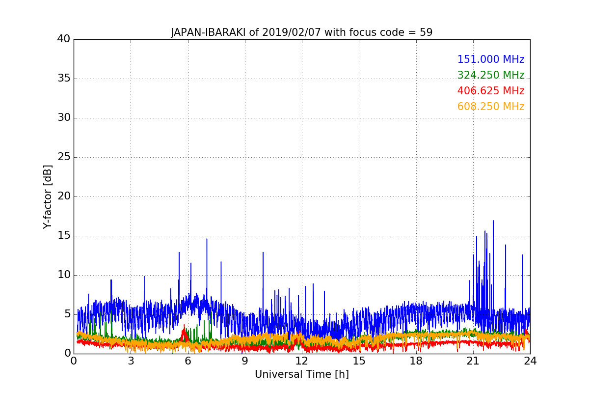Click x-axis tick label 3

[x=131, y=361]
